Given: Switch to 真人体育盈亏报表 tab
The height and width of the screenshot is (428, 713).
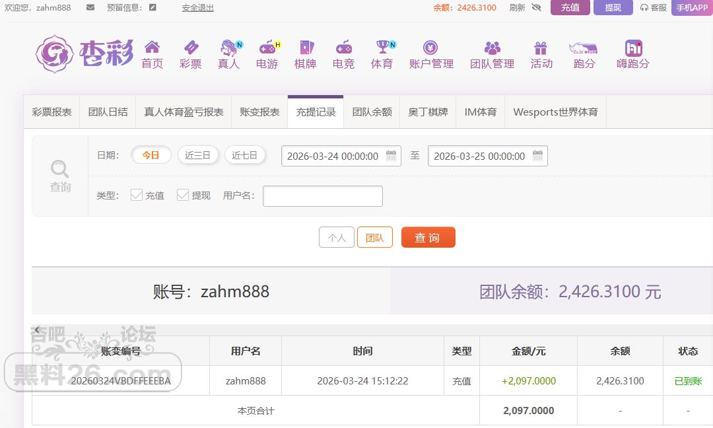Looking at the screenshot, I should [184, 112].
